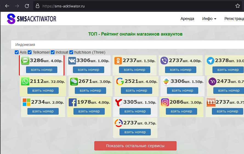The width and height of the screenshot is (244, 154).
Task: Click Показать остальные сервисы red button
Action: tap(135, 146)
